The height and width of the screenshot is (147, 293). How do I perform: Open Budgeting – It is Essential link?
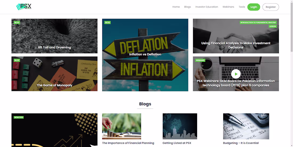tap(241, 143)
